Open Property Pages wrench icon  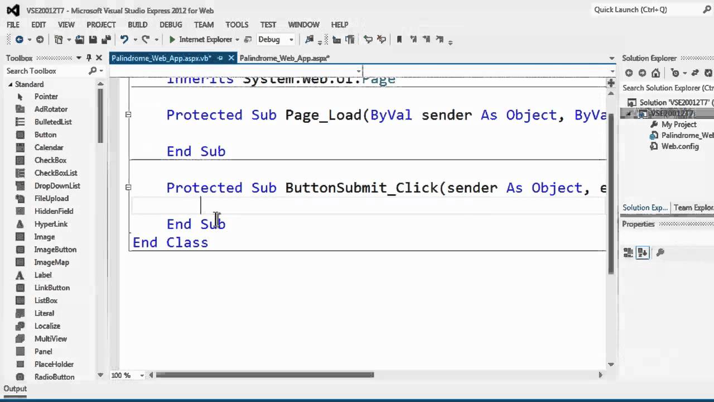point(660,253)
